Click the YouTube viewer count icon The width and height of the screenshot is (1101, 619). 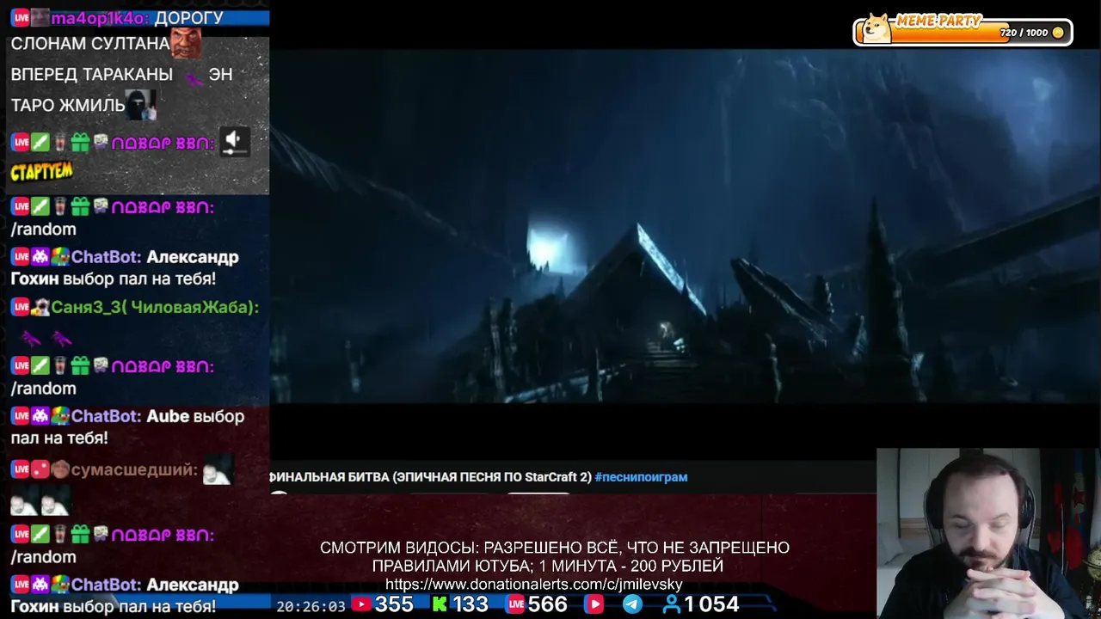point(361,605)
